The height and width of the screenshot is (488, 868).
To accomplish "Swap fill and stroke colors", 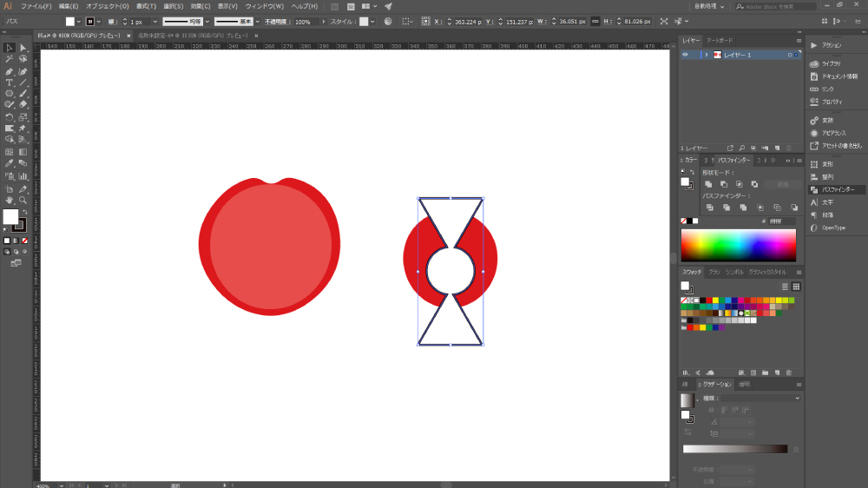I will coord(25,212).
